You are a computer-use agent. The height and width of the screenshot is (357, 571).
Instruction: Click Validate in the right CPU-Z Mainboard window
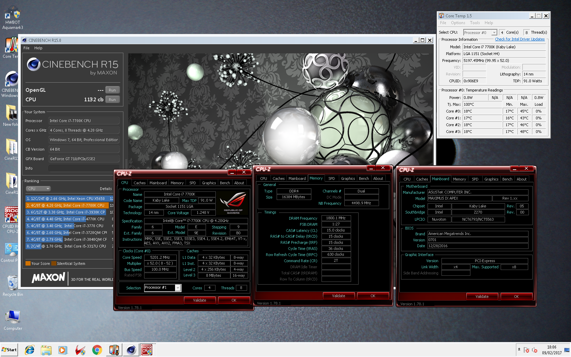click(x=482, y=296)
